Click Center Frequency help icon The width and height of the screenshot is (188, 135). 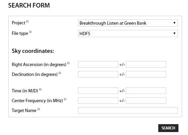[65, 99]
